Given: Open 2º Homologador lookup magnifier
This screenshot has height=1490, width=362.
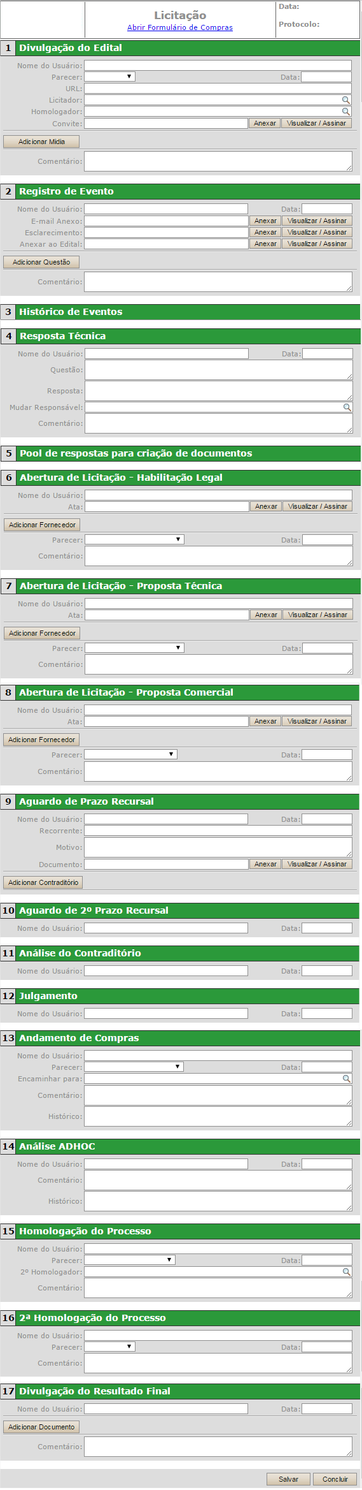Looking at the screenshot, I should 347,1272.
